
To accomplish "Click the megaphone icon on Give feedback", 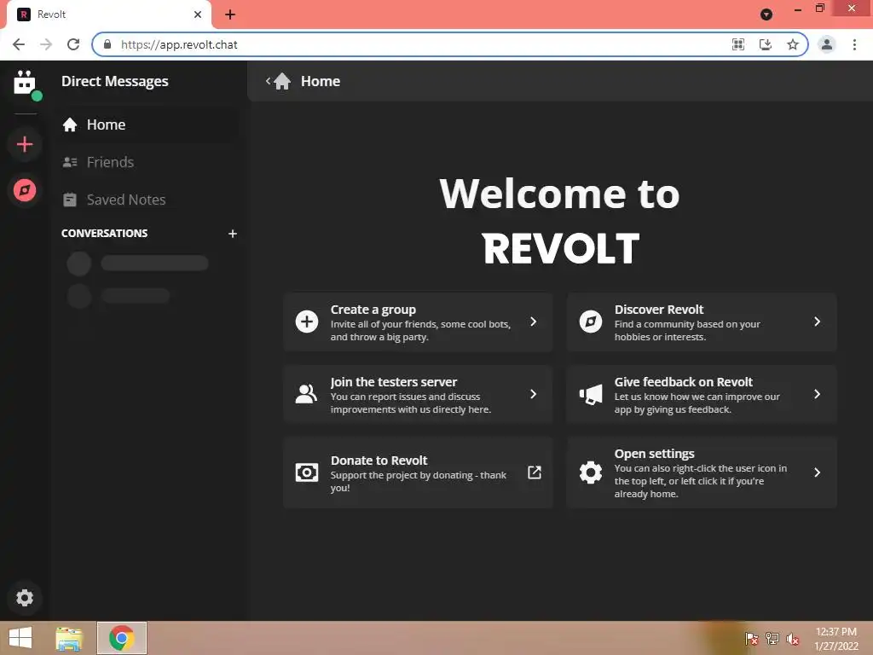I will tap(591, 394).
